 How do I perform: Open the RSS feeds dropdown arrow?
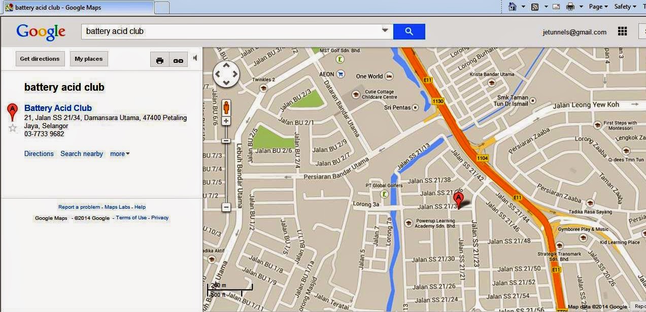(x=546, y=7)
